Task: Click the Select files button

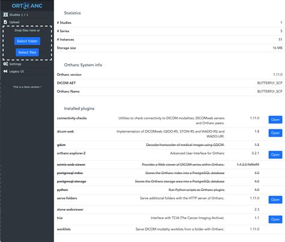Action: [27, 52]
